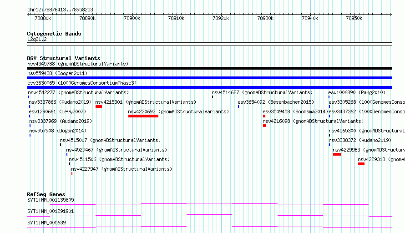This screenshot has height=233, width=405.
Task: Click the red bar under nsv4215301
Action: (99, 106)
